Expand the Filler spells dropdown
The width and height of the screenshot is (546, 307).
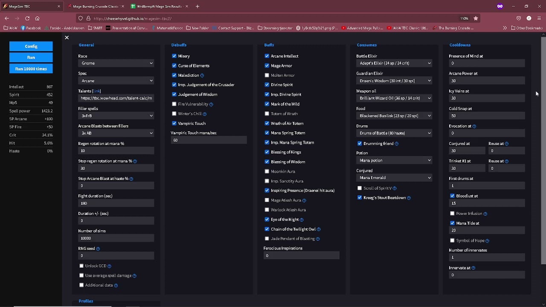coord(116,116)
